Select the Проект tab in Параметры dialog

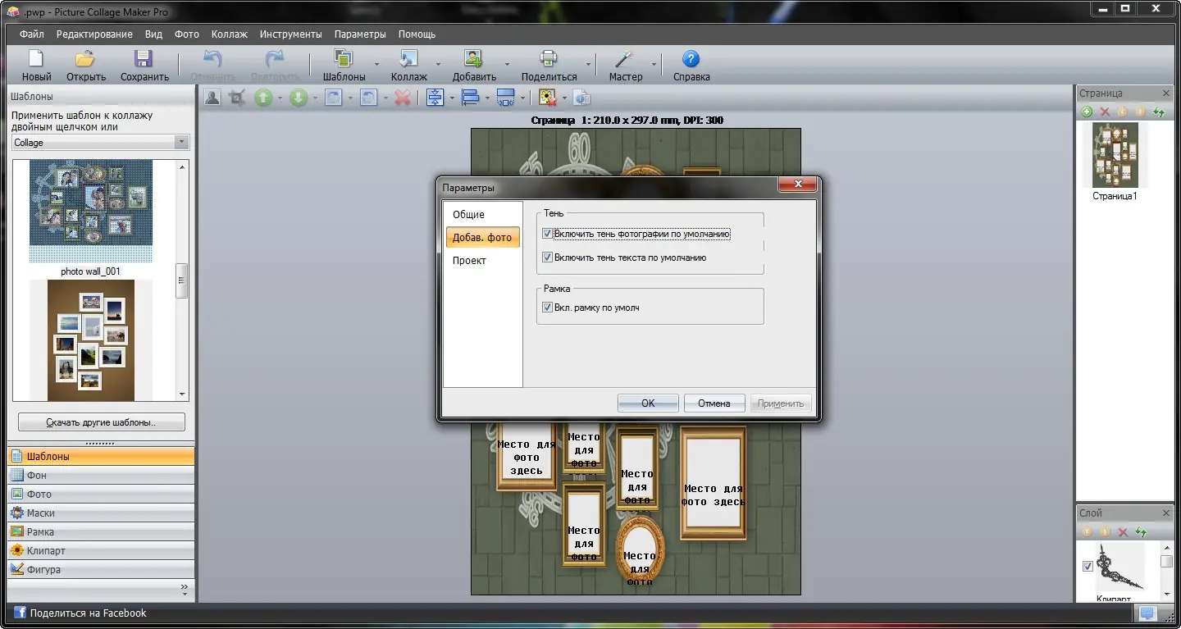click(483, 261)
